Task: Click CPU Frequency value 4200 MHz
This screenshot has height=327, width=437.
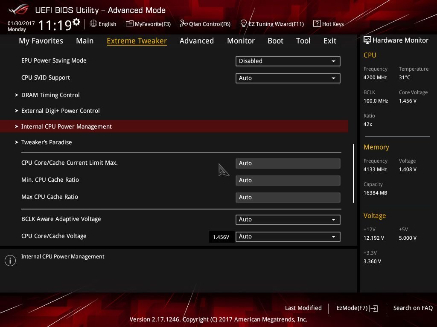Action: click(x=375, y=77)
